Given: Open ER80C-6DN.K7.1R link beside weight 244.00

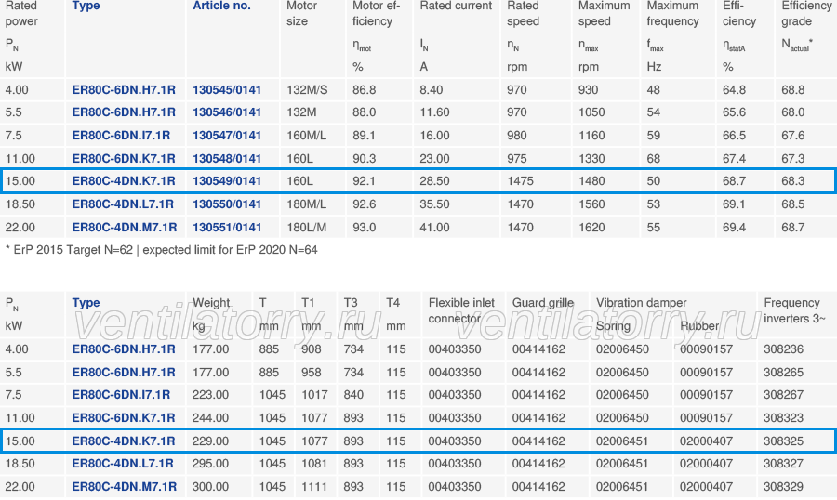Looking at the screenshot, I should point(124,418).
